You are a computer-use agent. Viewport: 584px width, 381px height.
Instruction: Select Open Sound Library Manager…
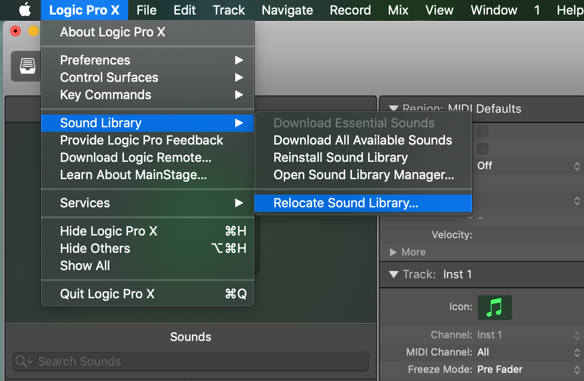[x=363, y=175]
